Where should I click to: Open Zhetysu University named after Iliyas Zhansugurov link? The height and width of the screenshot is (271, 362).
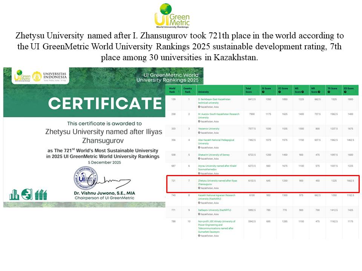[x=213, y=182]
